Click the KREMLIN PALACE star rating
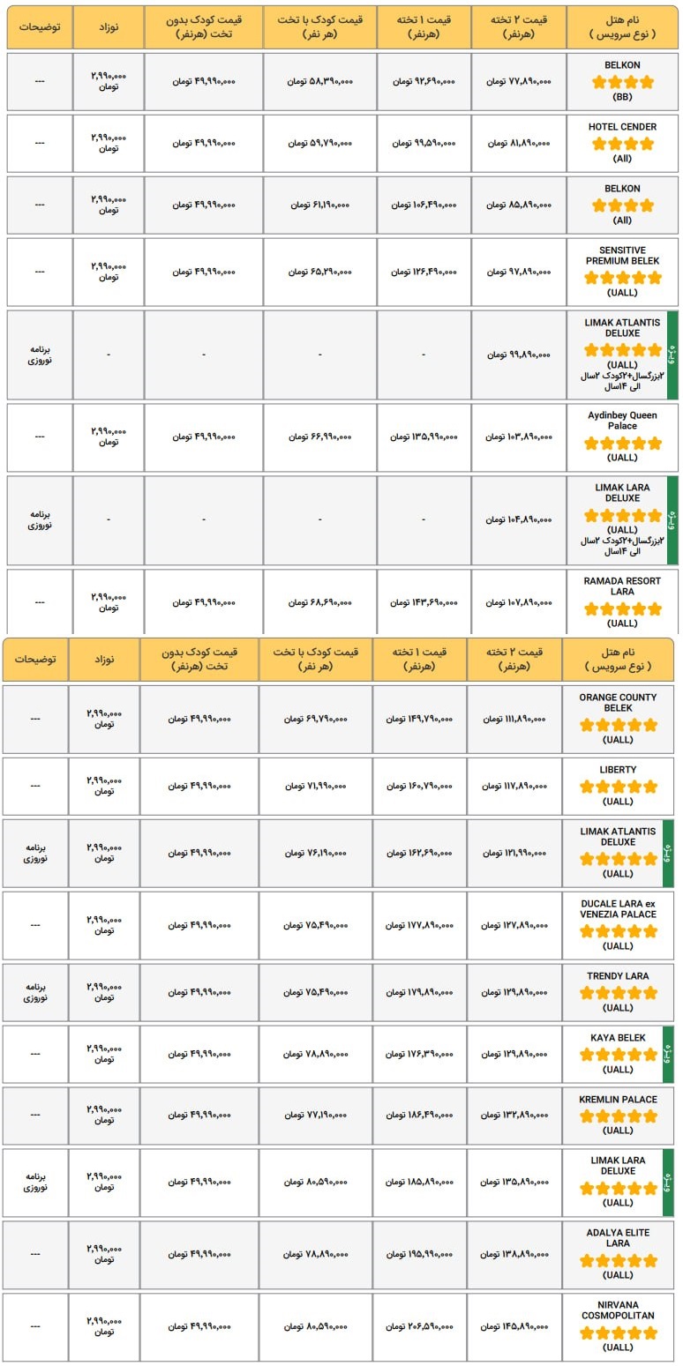 (618, 1116)
